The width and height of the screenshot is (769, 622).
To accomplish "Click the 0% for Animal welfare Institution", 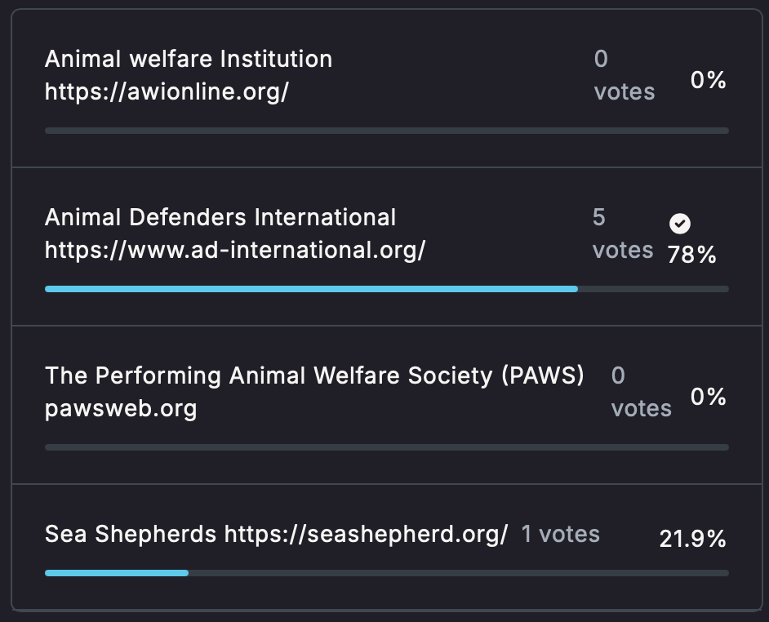I will (x=709, y=80).
